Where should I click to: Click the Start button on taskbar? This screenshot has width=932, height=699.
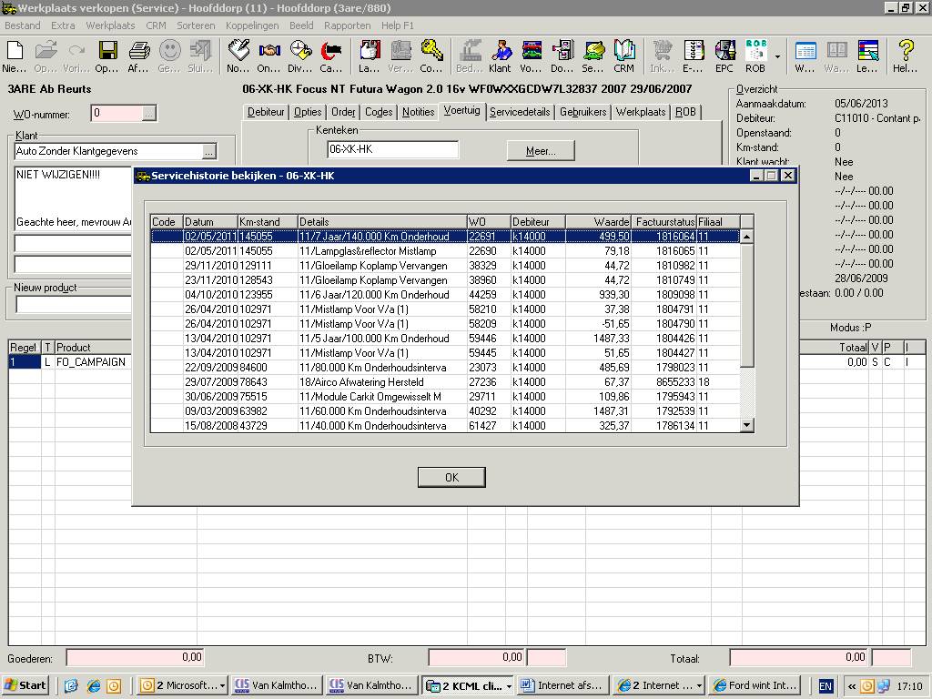point(26,686)
